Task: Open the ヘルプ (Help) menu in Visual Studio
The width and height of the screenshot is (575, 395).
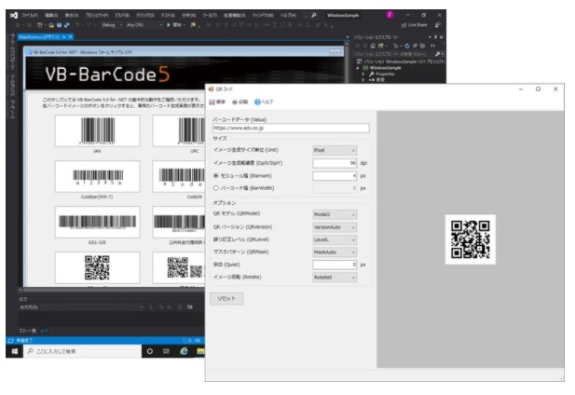Action: [288, 16]
